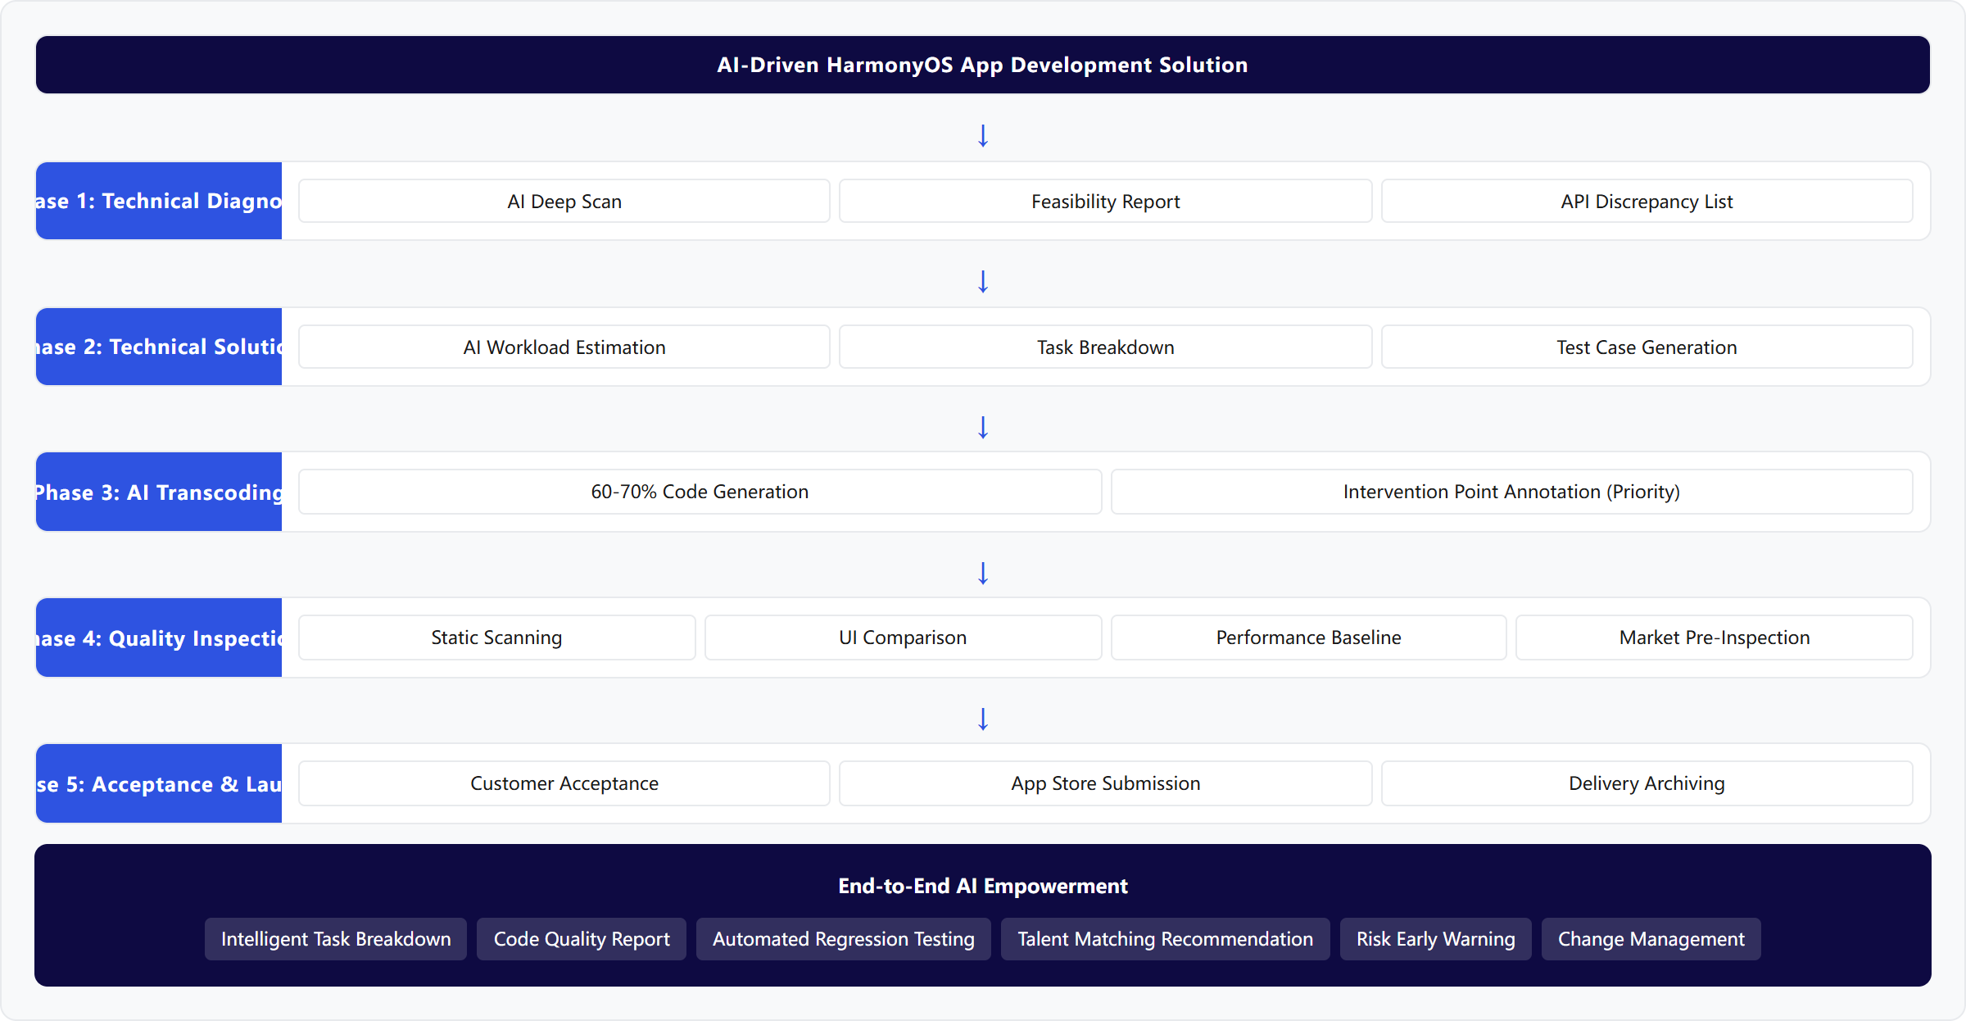Click the Task Breakdown box in Phase 2
This screenshot has height=1021, width=1966.
tap(1105, 347)
